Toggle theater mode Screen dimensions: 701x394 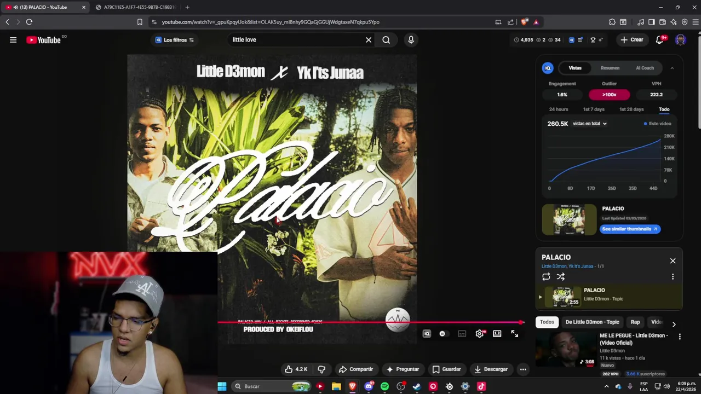click(497, 334)
